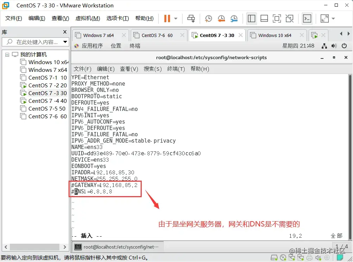The width and height of the screenshot is (353, 262).
Task: Close the Windows 7 x64 tab
Action: [124, 35]
